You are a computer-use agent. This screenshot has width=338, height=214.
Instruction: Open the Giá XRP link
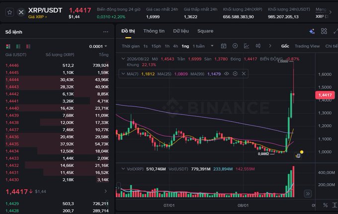point(37,17)
